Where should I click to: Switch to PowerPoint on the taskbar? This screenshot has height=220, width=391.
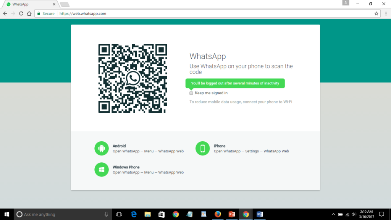tap(232, 214)
